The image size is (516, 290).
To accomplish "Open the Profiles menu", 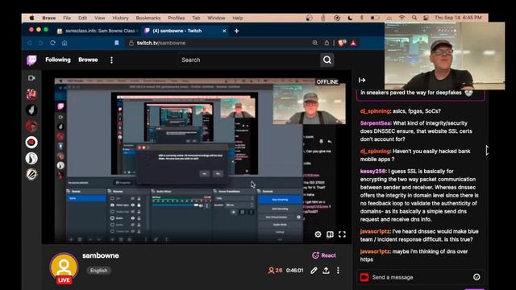I will pyautogui.click(x=176, y=18).
